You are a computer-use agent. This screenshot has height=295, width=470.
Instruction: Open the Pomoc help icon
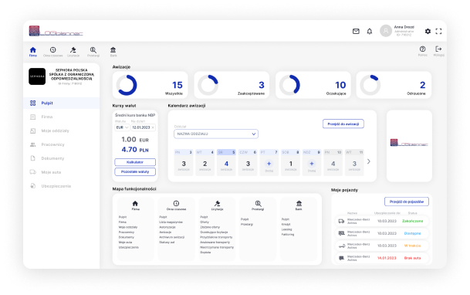[423, 49]
